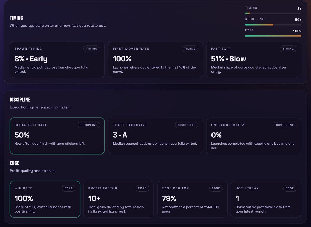Click the '8% • Early' value
This screenshot has width=311, height=227.
click(x=31, y=59)
